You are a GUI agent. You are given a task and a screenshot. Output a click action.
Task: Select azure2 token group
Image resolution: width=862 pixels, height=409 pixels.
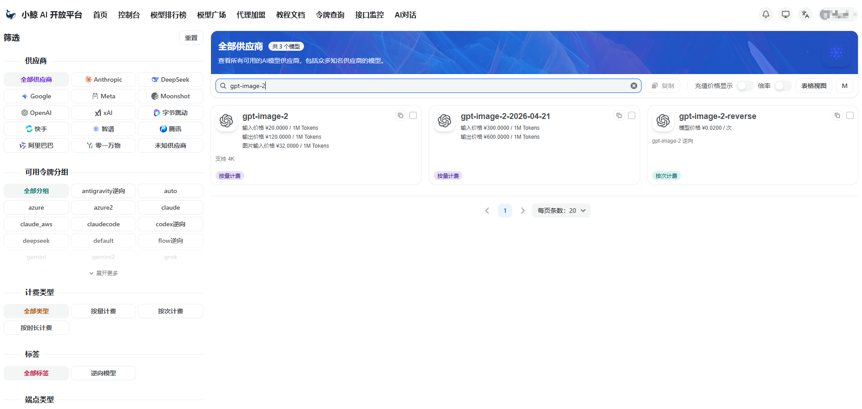[103, 207]
